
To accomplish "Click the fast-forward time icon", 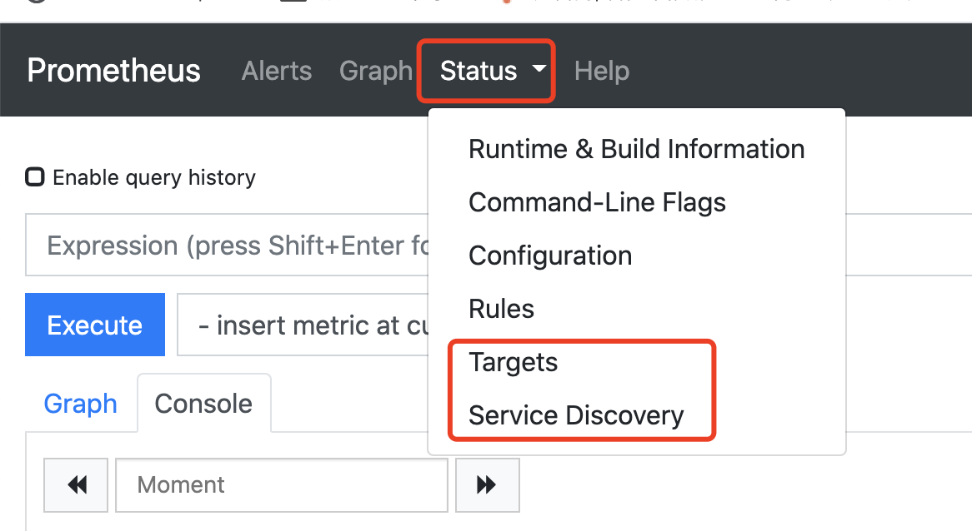I will click(x=487, y=484).
